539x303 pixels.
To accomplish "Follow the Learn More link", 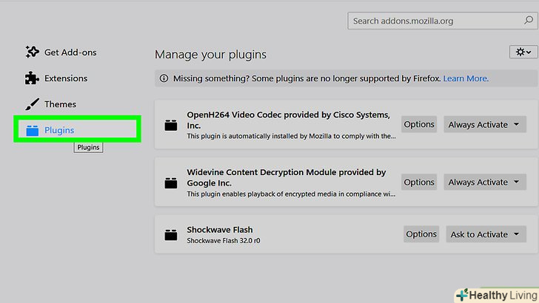I will (x=466, y=78).
